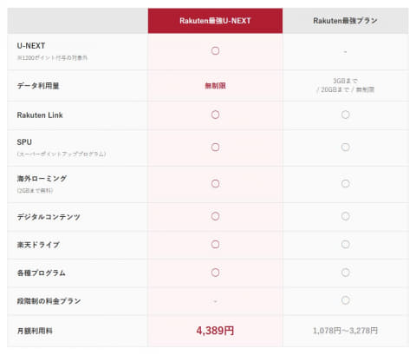
Task: Click the 4,389円 monthly price
Action: point(215,331)
